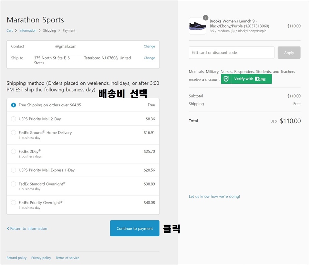
Task: Apply the discount code
Action: pyautogui.click(x=289, y=53)
